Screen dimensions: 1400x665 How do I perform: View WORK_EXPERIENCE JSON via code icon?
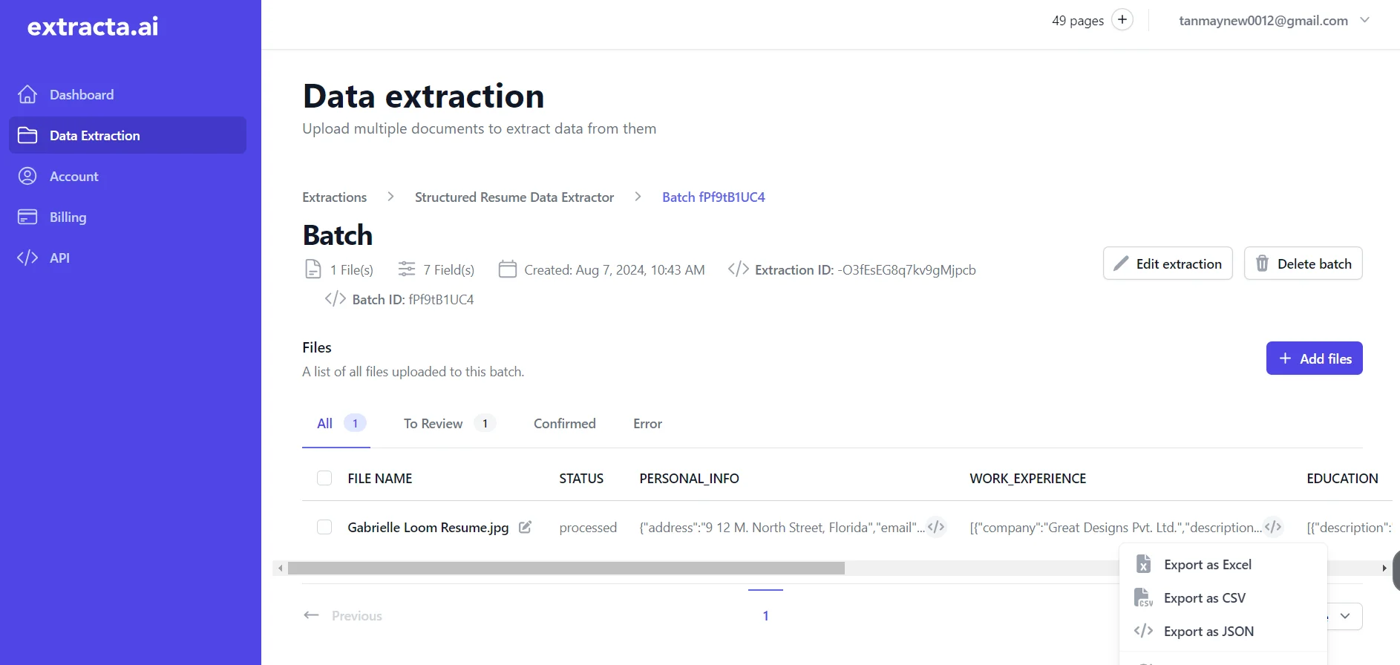pyautogui.click(x=1273, y=527)
